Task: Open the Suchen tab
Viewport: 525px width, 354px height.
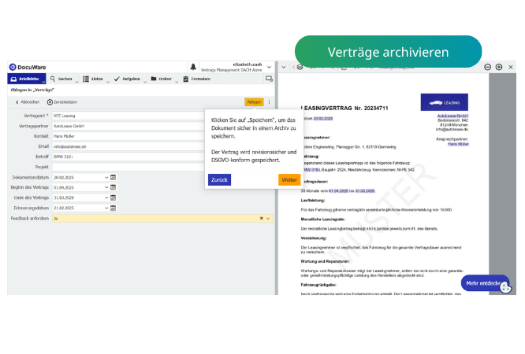Action: pyautogui.click(x=61, y=79)
